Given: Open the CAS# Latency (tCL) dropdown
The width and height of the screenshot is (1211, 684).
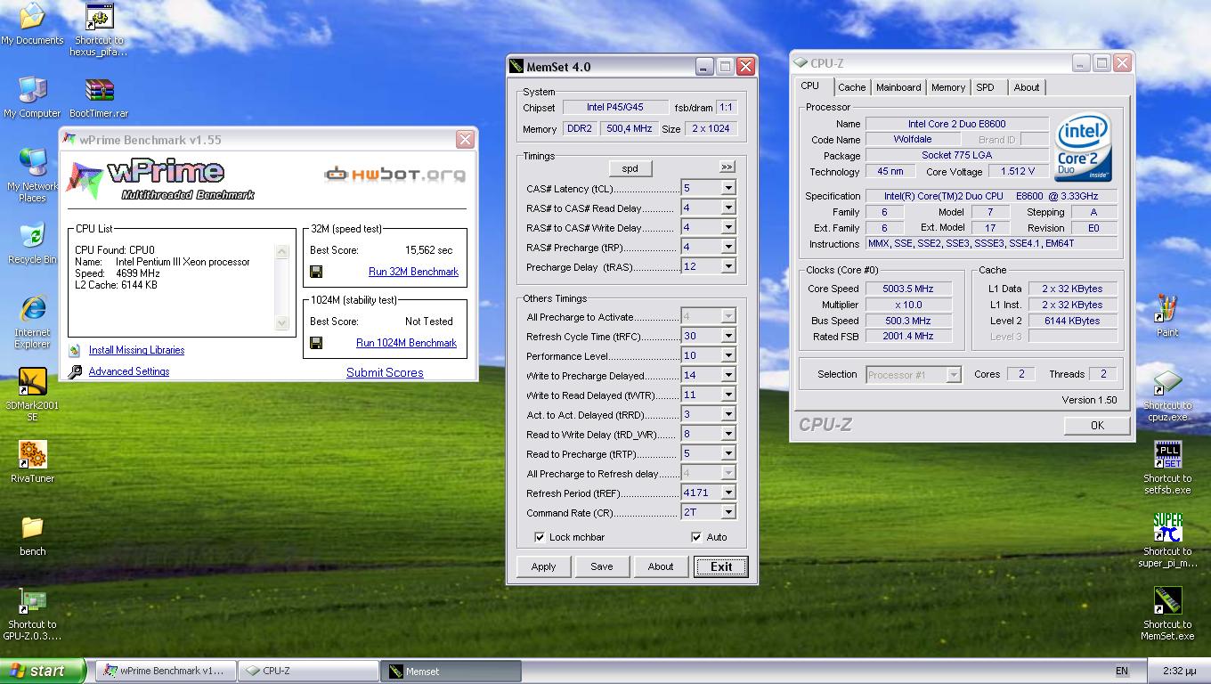Looking at the screenshot, I should coord(728,188).
